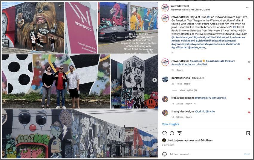Reply to the portfoliolinens comment
This screenshot has height=160, width=254.
(x=187, y=84)
